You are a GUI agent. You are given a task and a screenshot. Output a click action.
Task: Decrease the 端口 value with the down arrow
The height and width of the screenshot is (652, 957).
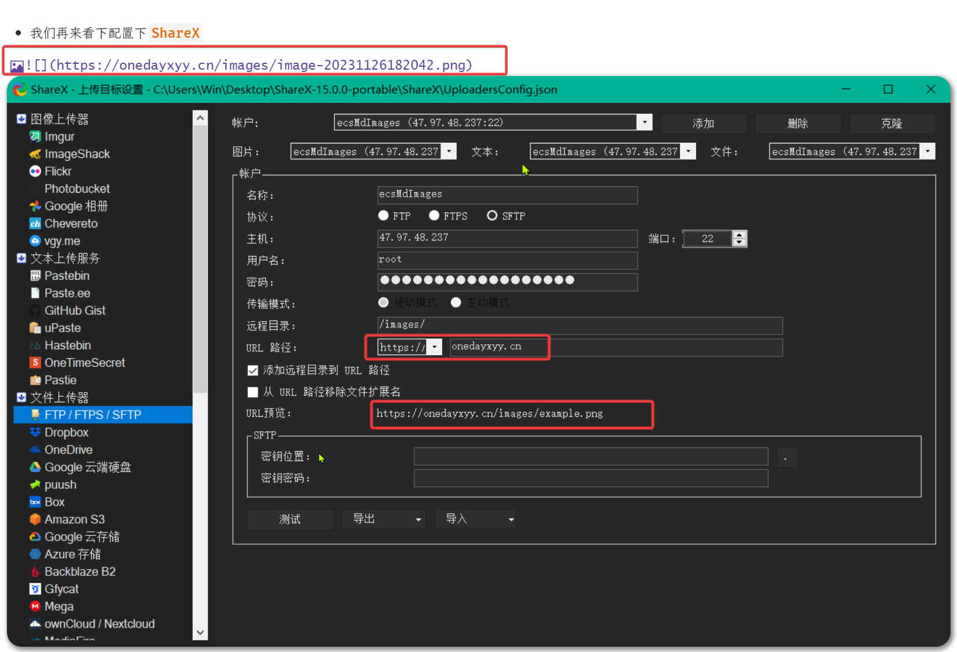click(739, 242)
